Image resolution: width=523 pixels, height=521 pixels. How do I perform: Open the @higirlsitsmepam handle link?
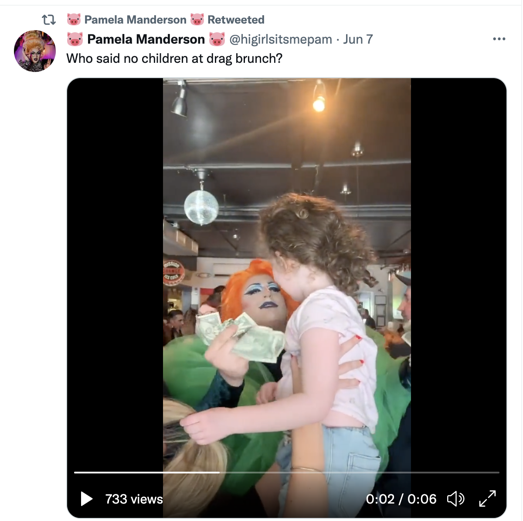click(281, 39)
